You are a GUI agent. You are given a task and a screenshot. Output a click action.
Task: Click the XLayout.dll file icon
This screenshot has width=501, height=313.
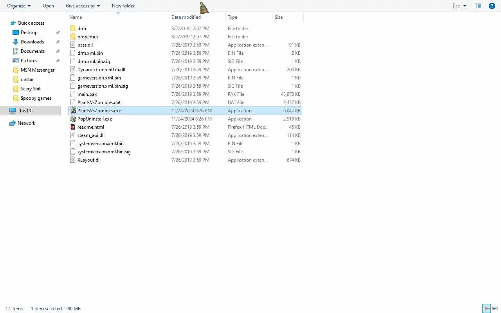[73, 160]
